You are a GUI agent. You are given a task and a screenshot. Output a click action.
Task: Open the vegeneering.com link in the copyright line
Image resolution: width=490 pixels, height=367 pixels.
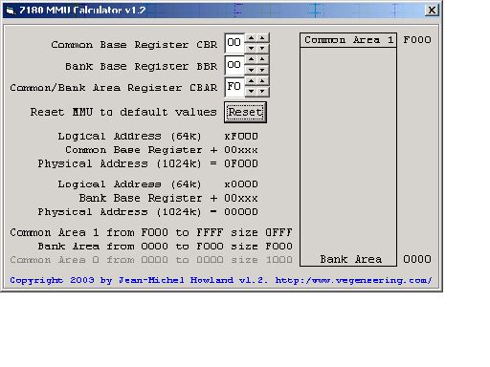click(x=353, y=280)
